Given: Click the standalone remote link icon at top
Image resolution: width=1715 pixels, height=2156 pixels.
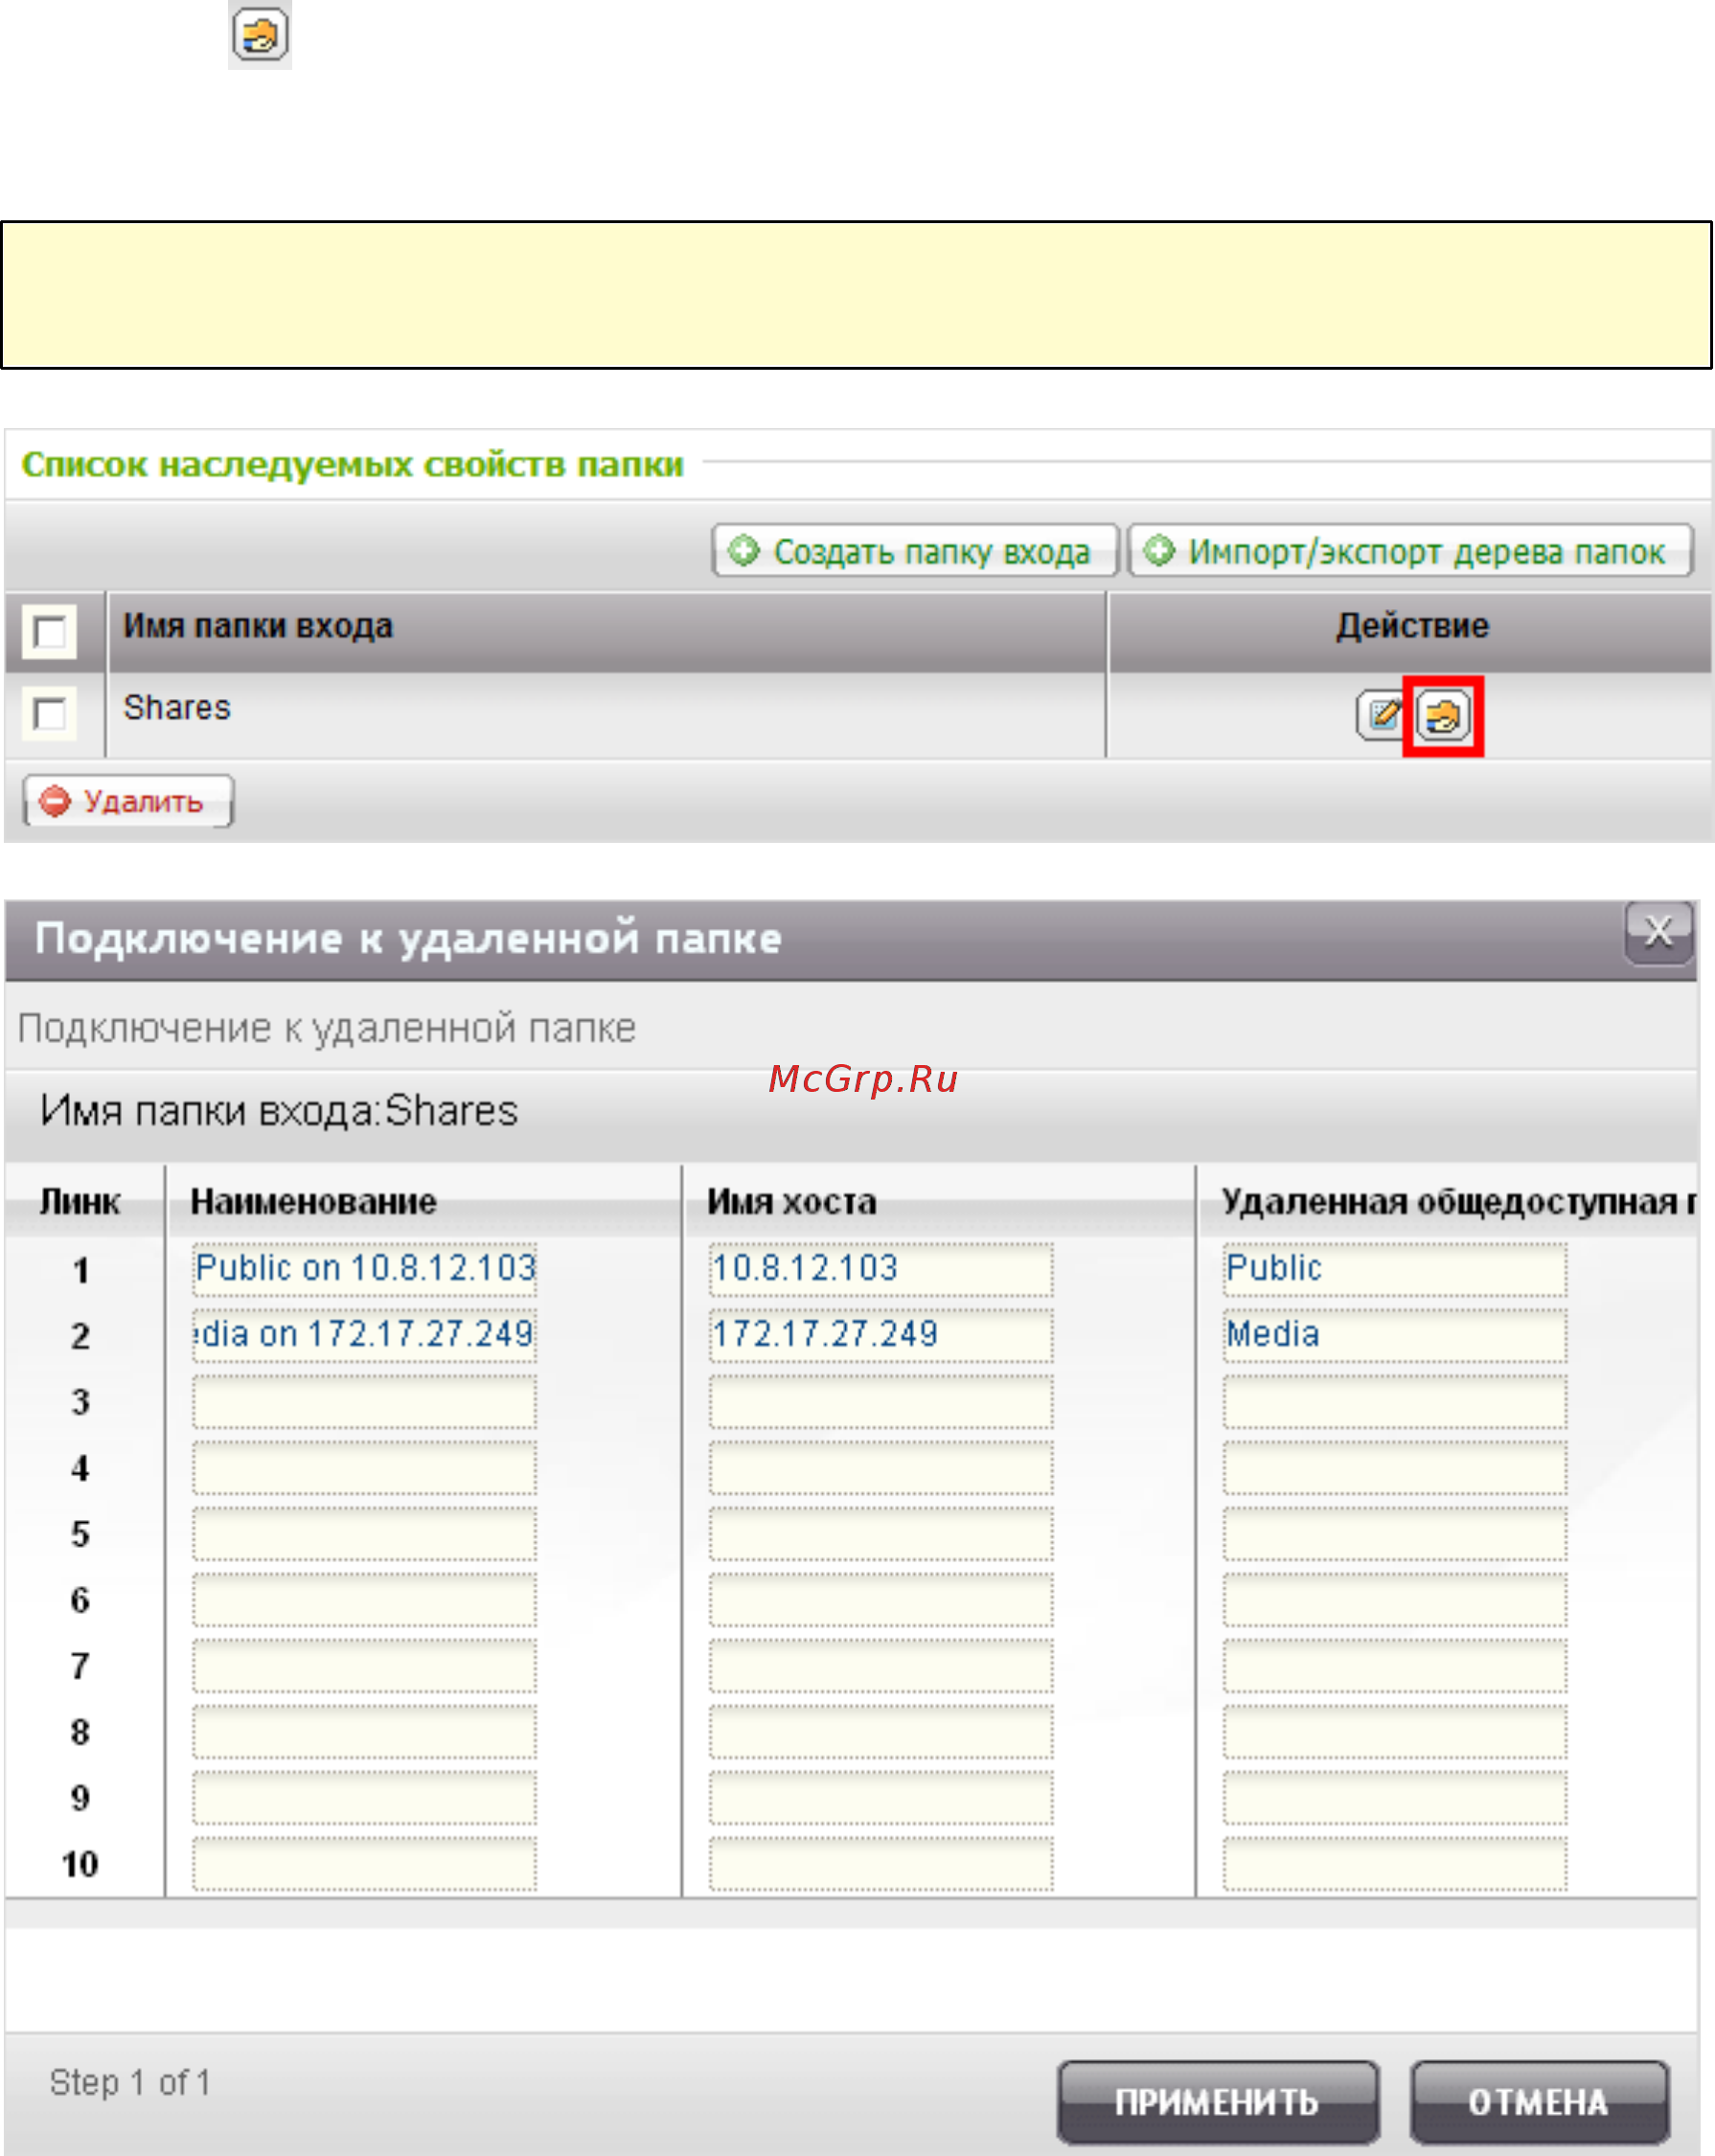Looking at the screenshot, I should pyautogui.click(x=261, y=34).
